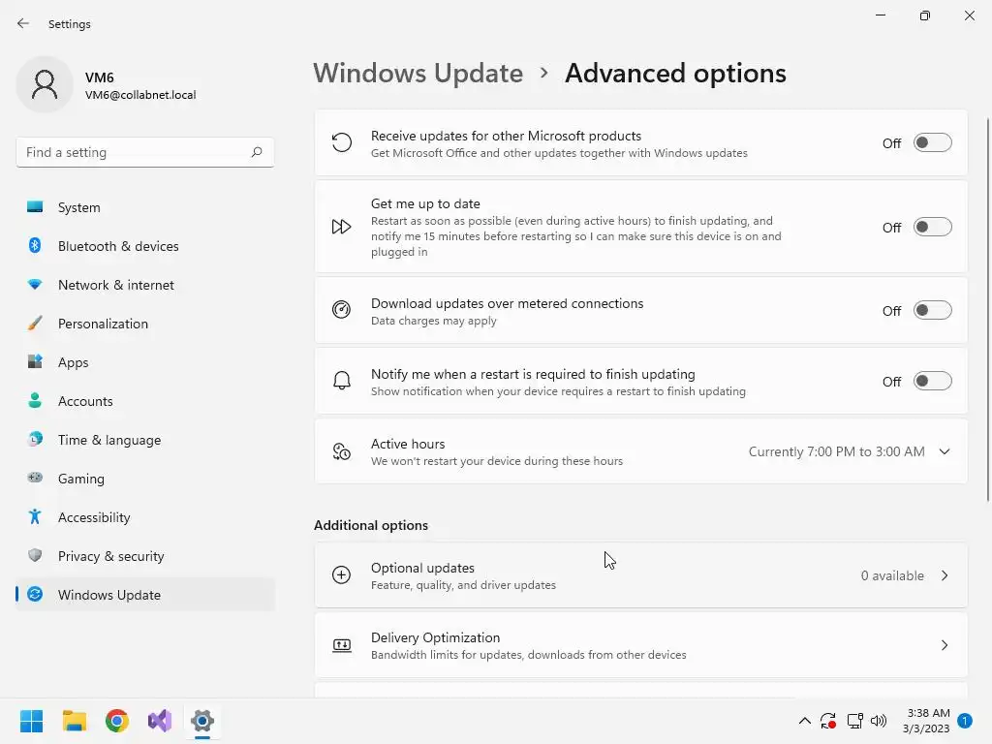Click the Network wifi icon in sidebar
The image size is (992, 744).
35,285
